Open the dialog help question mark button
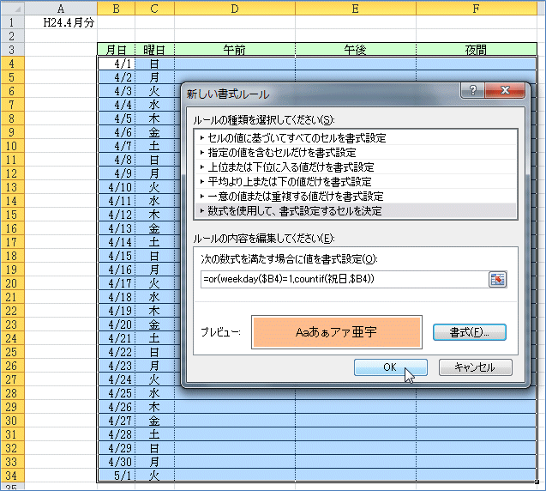 coord(472,90)
